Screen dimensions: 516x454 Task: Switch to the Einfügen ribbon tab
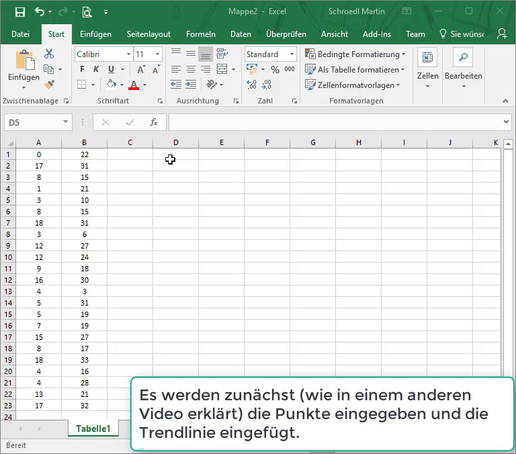96,34
